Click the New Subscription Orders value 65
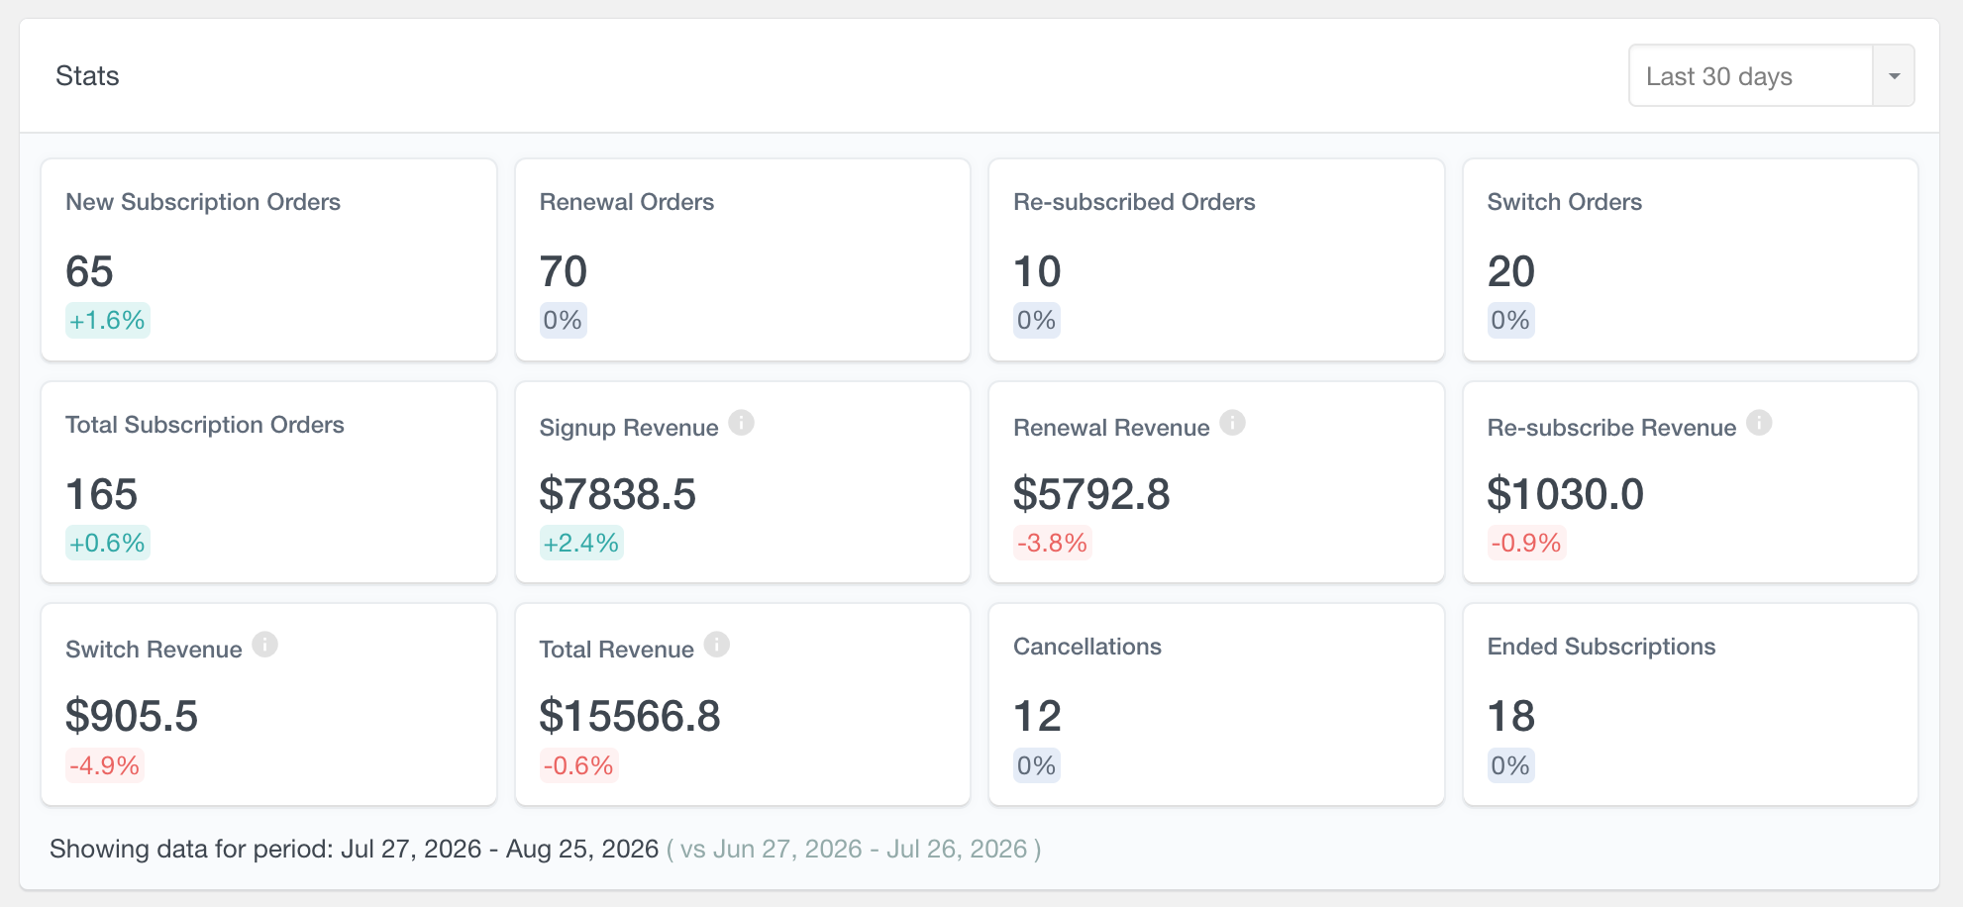1963x907 pixels. (89, 271)
